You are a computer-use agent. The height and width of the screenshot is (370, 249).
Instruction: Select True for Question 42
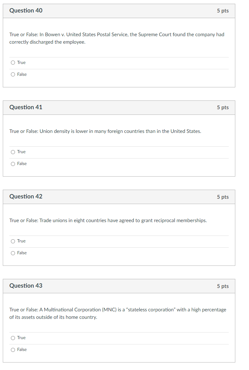13,241
